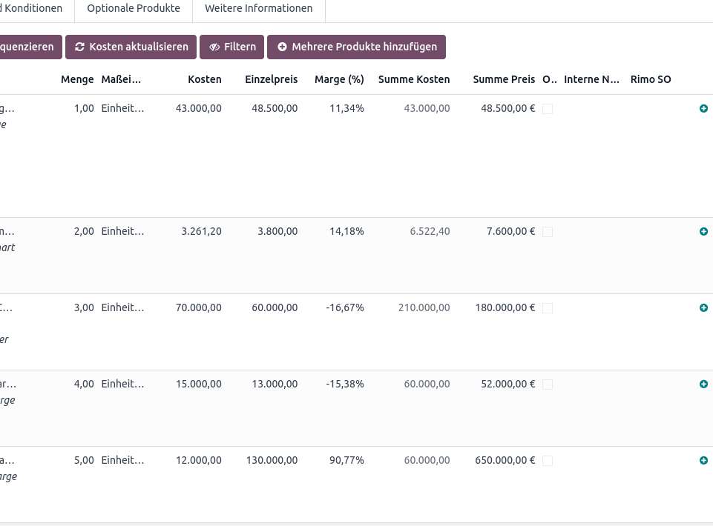Screen dimensions: 713x526
Task: Sort by the Summe Preis column header
Action: pyautogui.click(x=504, y=79)
